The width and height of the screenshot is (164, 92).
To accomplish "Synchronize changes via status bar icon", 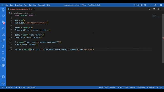I will click(x=16, y=87).
